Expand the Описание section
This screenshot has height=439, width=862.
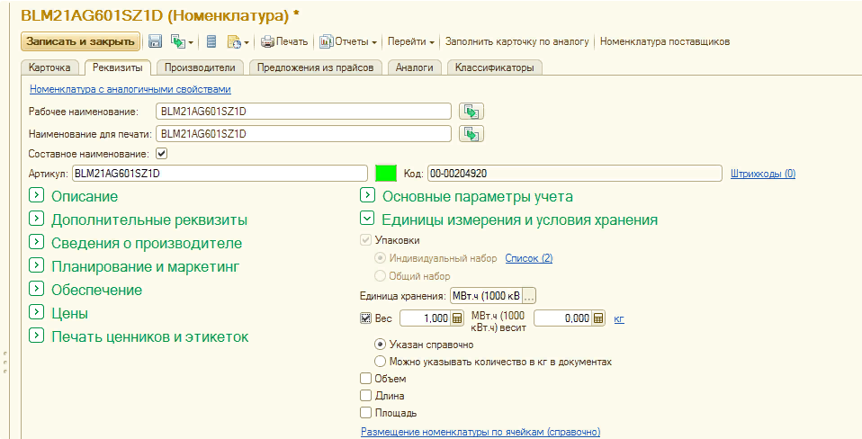pos(37,196)
